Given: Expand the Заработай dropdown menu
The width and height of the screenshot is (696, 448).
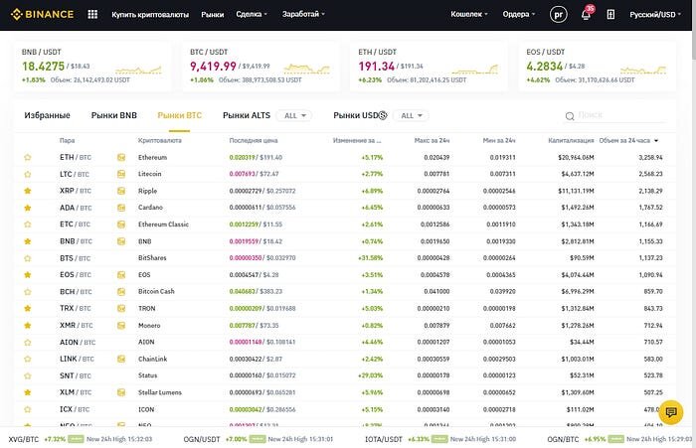Looking at the screenshot, I should click(303, 14).
